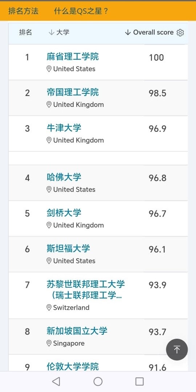Viewport: 196px width, 392px height.
Task: Open the 新加坡国立大学 link
Action: (x=77, y=331)
